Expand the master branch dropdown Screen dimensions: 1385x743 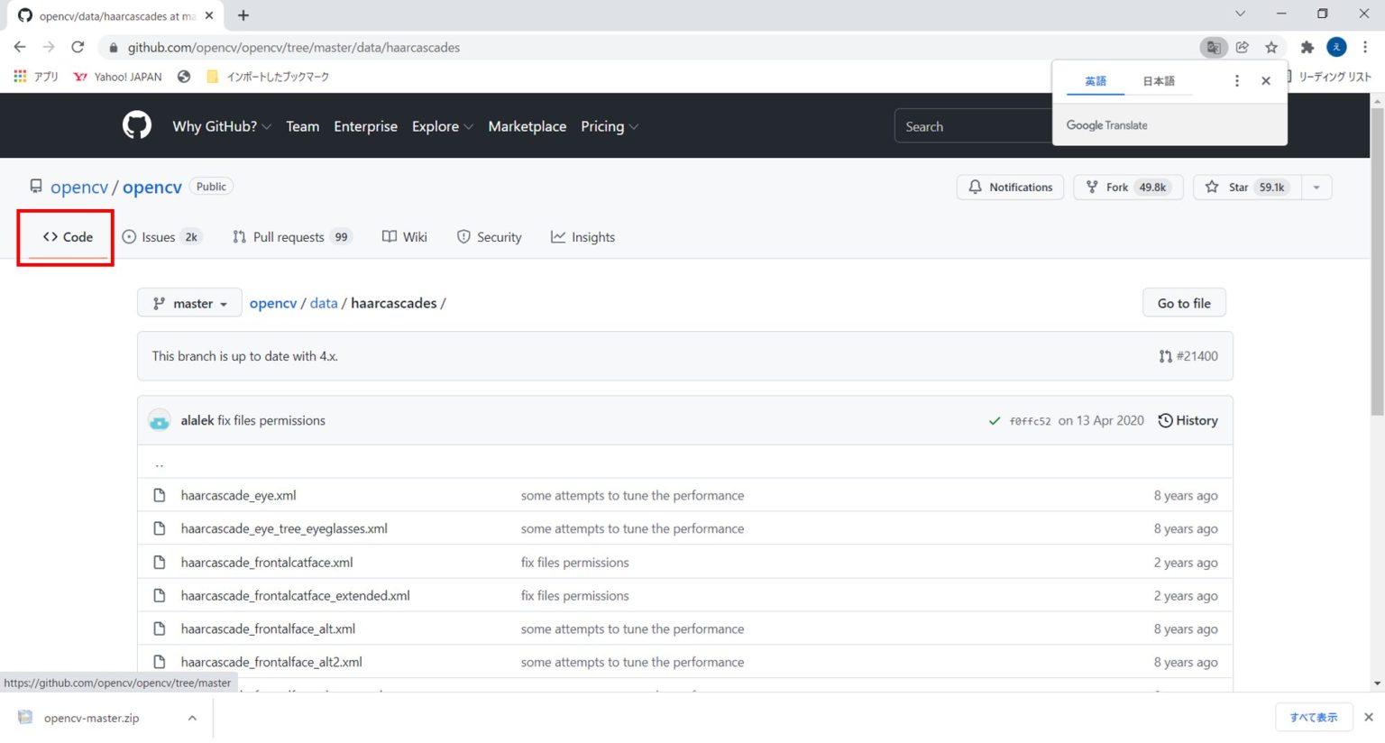click(189, 304)
